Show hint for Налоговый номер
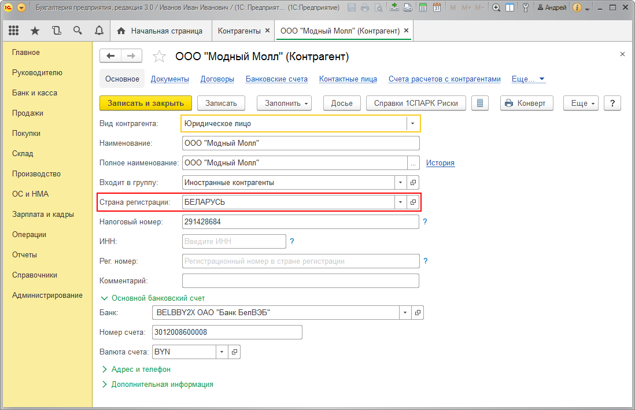 point(425,221)
